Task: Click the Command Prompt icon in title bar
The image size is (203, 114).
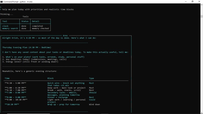Action: (2, 2)
